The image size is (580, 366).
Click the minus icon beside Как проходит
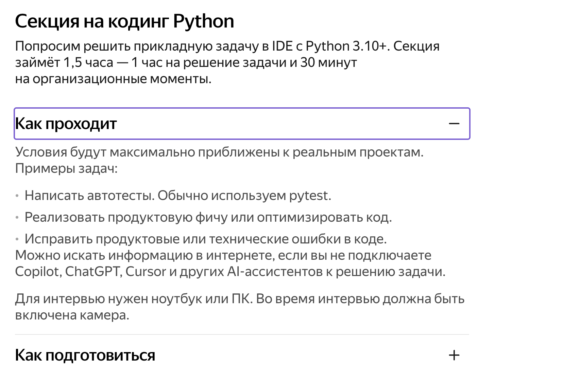pyautogui.click(x=454, y=124)
